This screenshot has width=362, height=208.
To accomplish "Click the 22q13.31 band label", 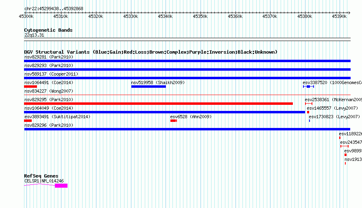I will pos(34,35).
